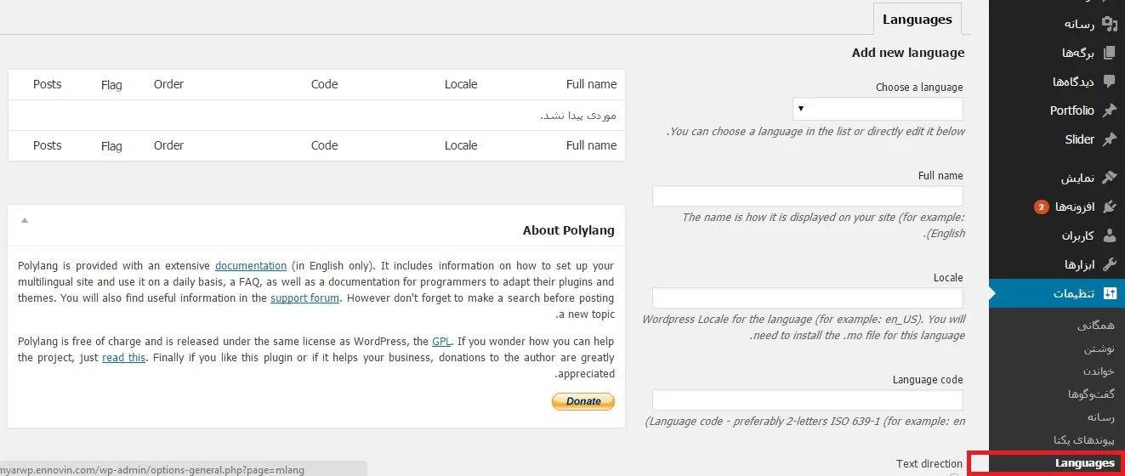Click the نمایش appearance brush icon

(x=1109, y=178)
